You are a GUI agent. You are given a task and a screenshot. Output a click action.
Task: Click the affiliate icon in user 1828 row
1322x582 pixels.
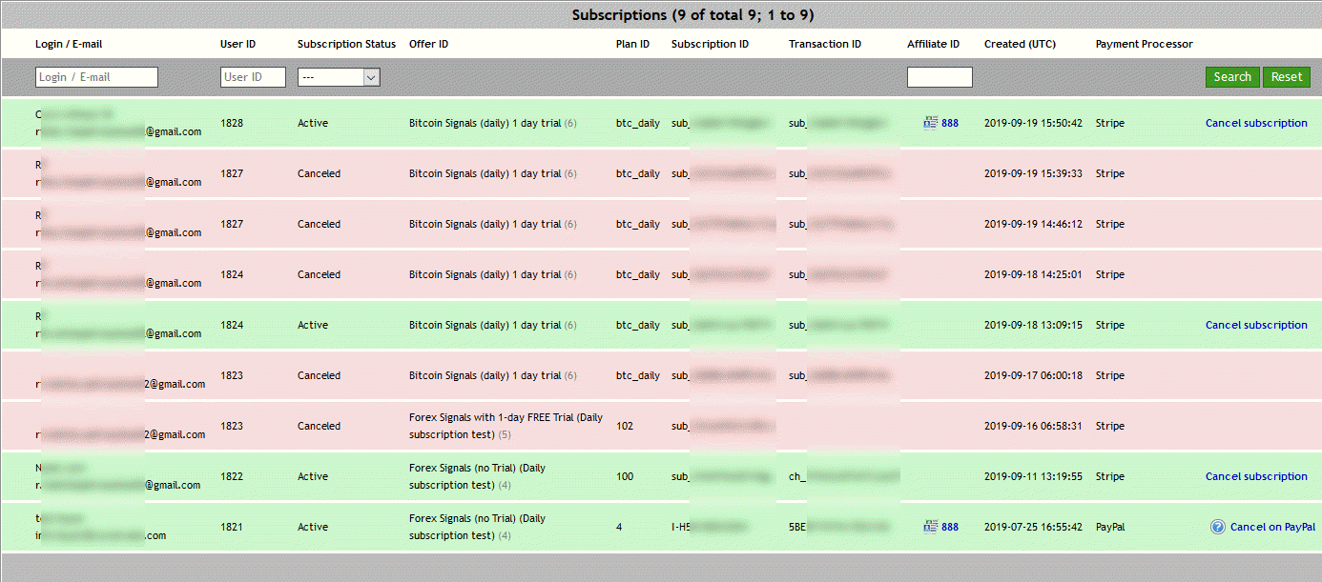[x=930, y=123]
